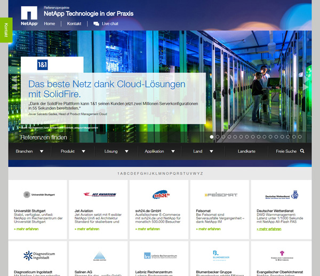Go to Home in header
The image size is (320, 276).
pos(50,23)
